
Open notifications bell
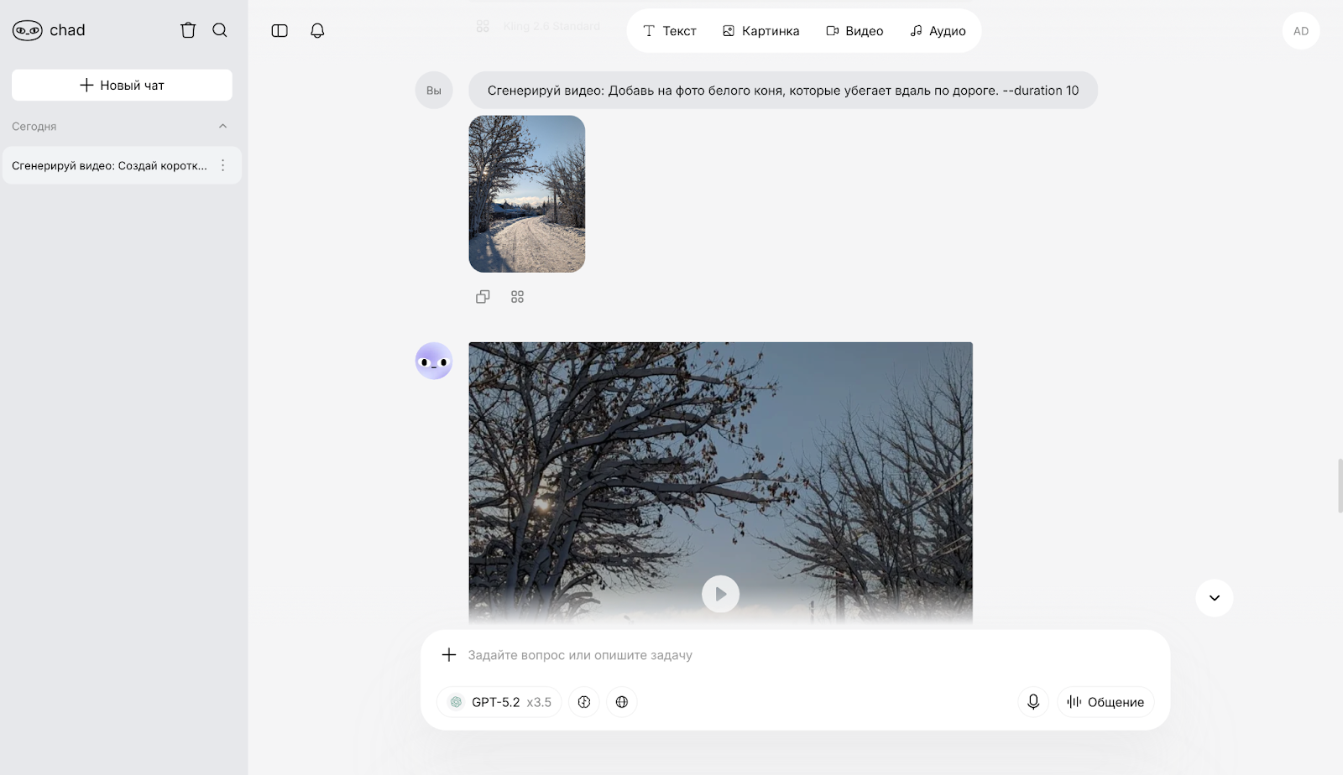pos(317,31)
